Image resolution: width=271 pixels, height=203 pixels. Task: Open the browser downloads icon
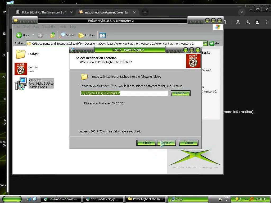point(248,22)
